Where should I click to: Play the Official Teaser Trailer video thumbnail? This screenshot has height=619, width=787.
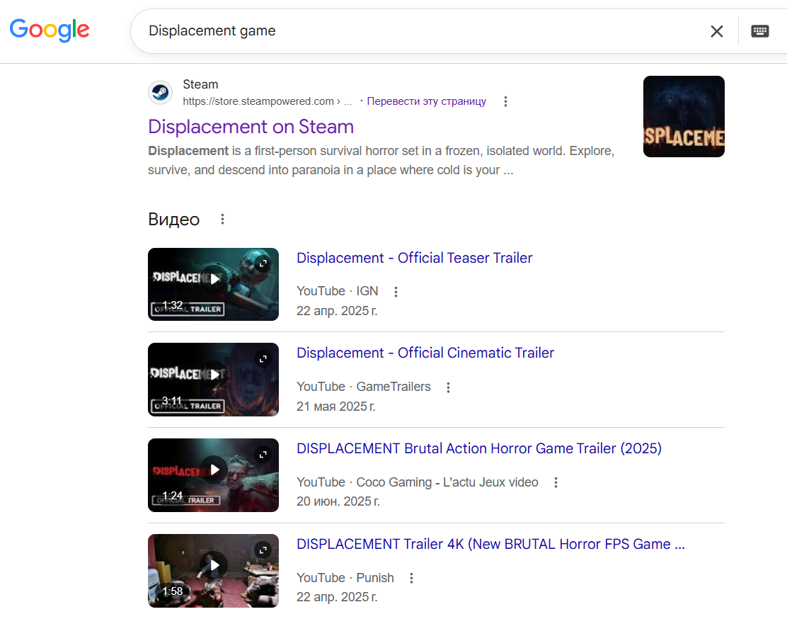coord(213,285)
